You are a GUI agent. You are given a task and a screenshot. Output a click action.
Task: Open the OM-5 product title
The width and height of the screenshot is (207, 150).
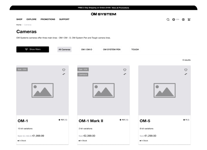145,121
